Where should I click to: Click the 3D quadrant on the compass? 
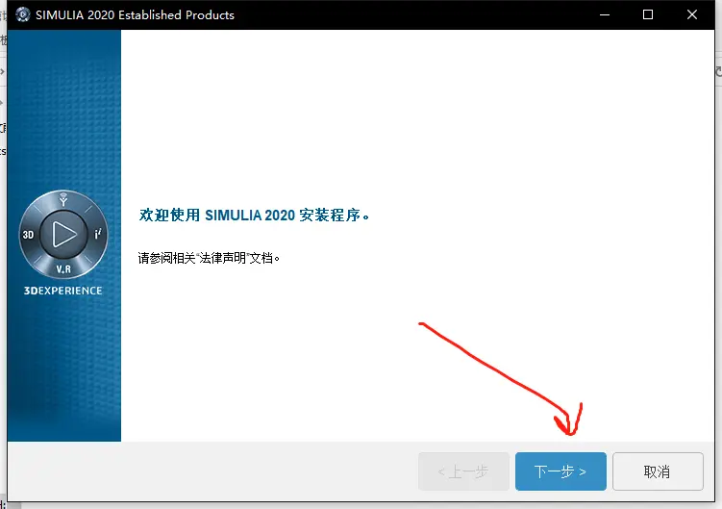point(29,235)
